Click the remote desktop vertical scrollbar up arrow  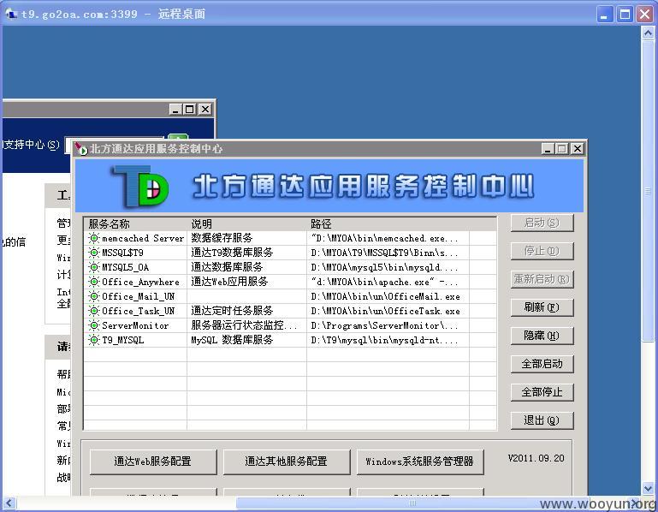tap(648, 33)
